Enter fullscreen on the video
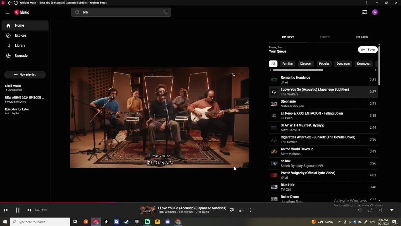401x226 pixels. click(241, 75)
